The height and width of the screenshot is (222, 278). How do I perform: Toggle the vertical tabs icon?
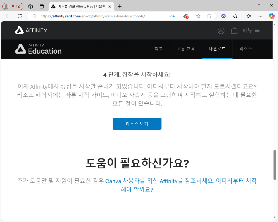click(x=42, y=6)
